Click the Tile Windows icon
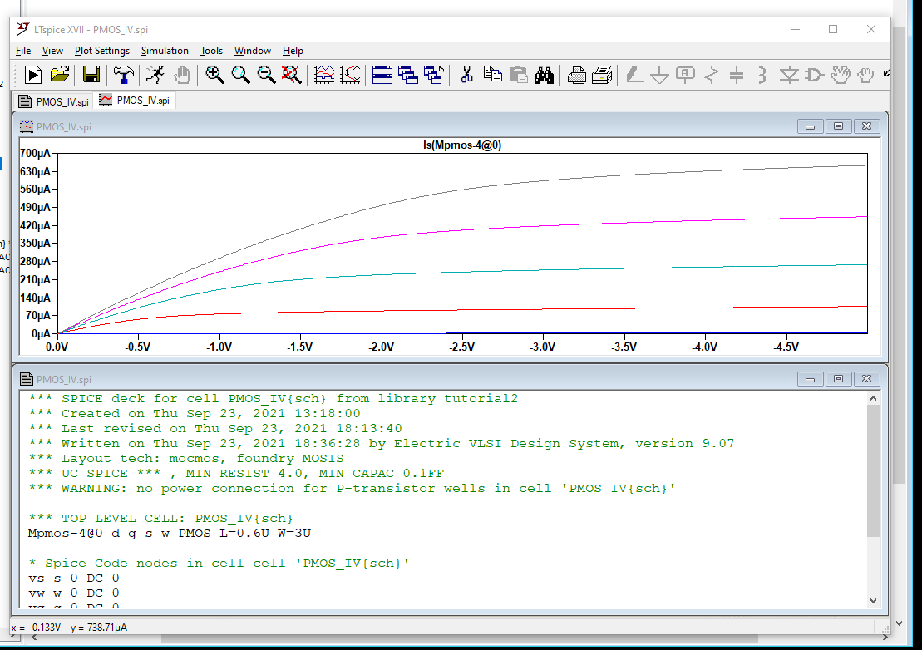Viewport: 922px width, 650px height. pos(382,75)
